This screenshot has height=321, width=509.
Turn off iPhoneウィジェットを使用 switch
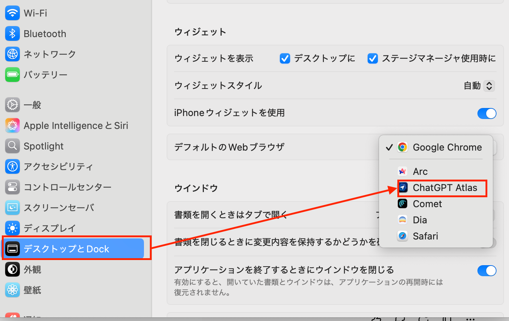pyautogui.click(x=487, y=113)
